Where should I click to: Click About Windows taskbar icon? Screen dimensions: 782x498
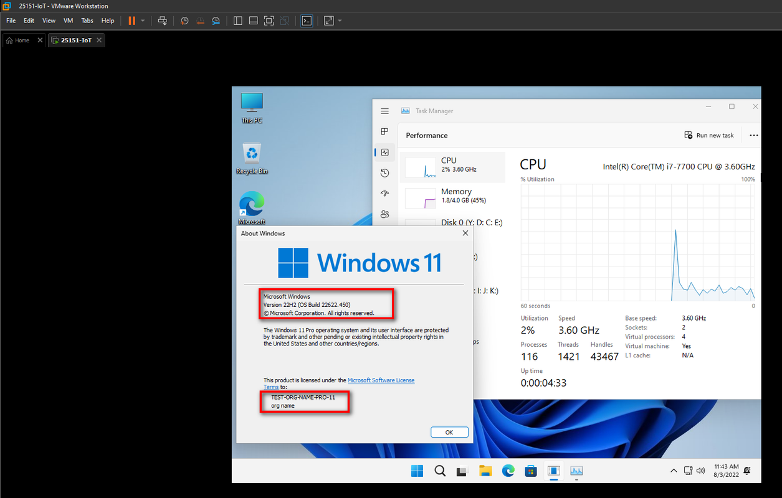point(554,471)
